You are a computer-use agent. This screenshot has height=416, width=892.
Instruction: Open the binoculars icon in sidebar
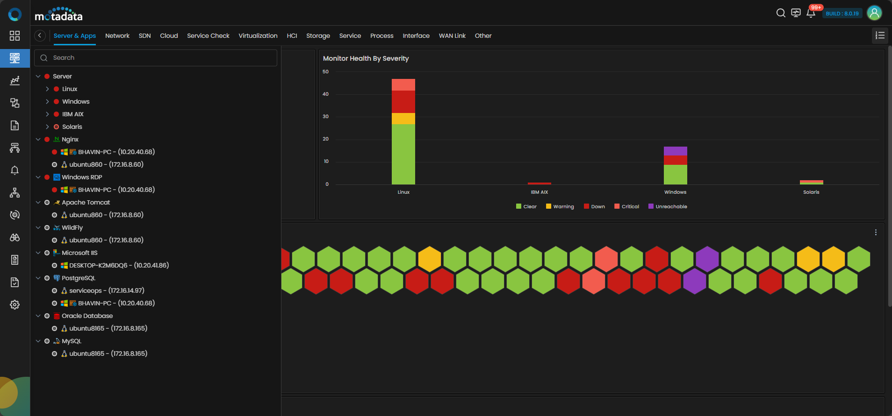[x=15, y=237]
